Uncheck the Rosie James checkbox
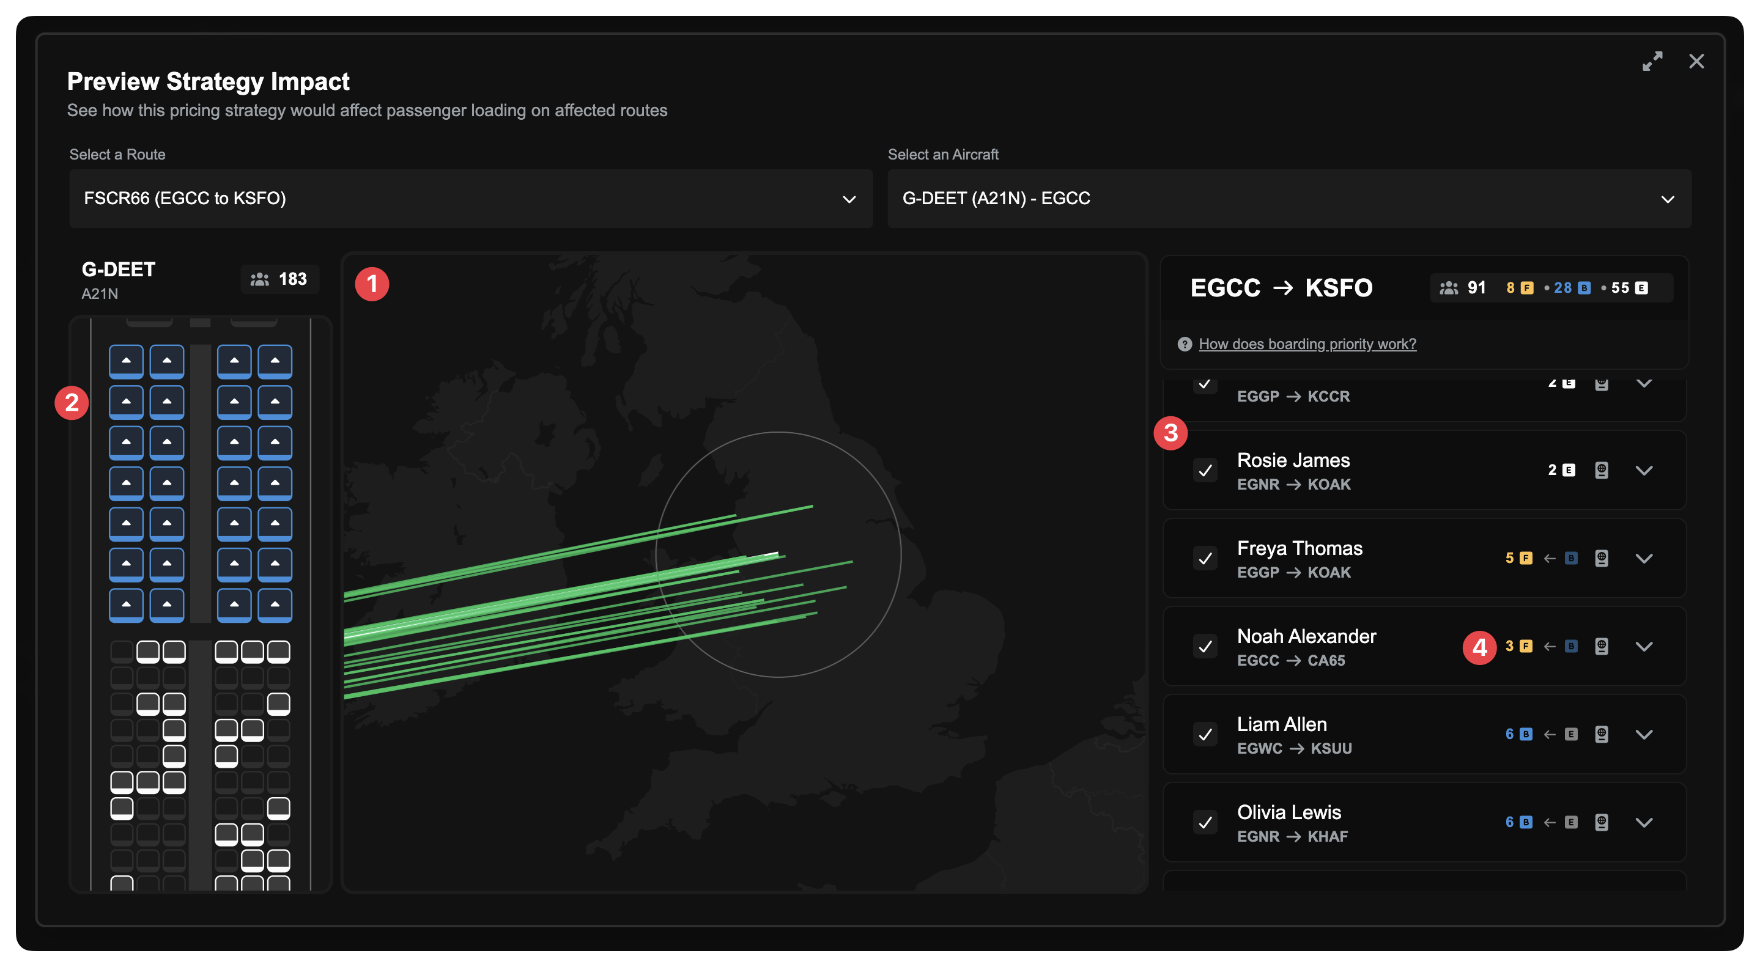Screen dimensions: 1760x967 [x=1205, y=470]
